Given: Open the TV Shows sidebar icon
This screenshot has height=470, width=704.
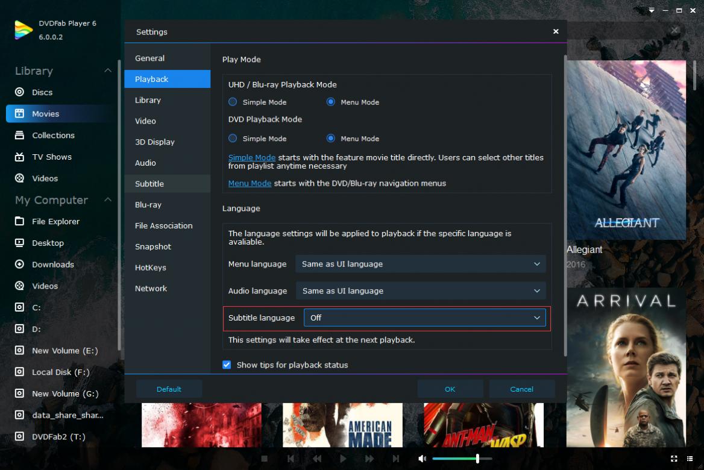Looking at the screenshot, I should click(x=19, y=157).
